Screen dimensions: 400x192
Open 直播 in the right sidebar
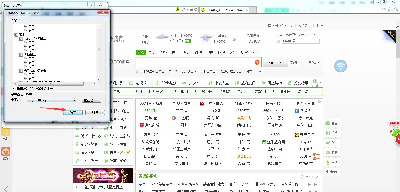[x=332, y=123]
